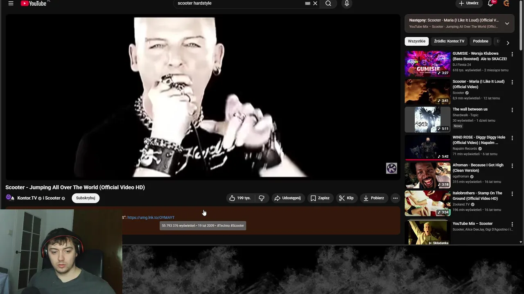524x294 pixels.
Task: Open options for Afroman video
Action: 512,166
